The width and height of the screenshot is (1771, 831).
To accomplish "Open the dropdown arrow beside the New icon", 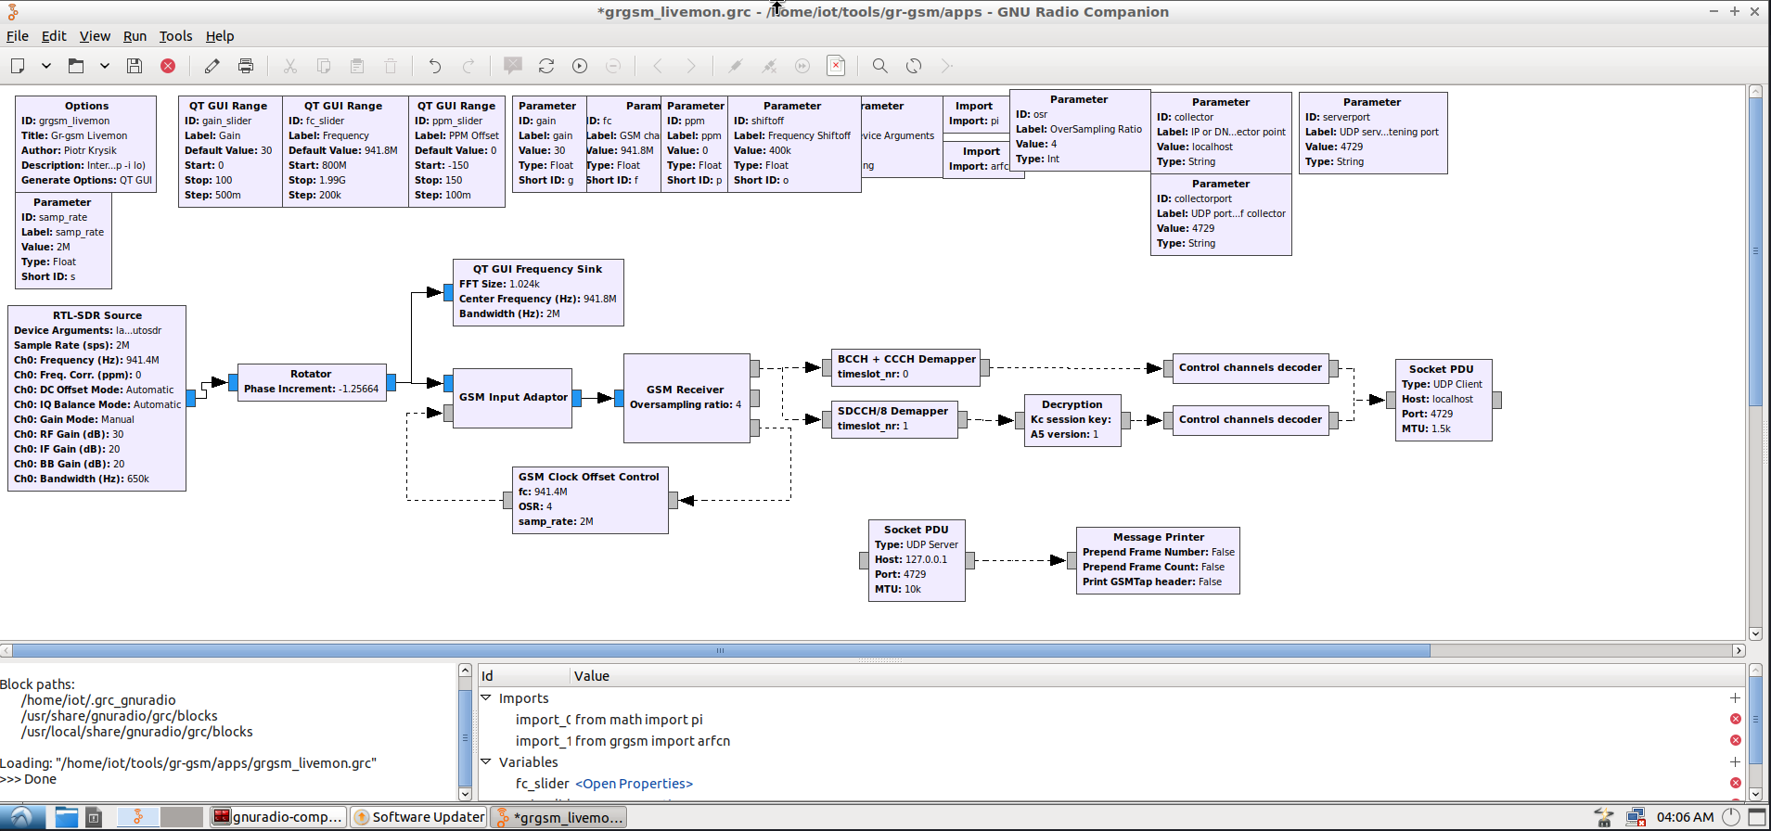I will (45, 66).
